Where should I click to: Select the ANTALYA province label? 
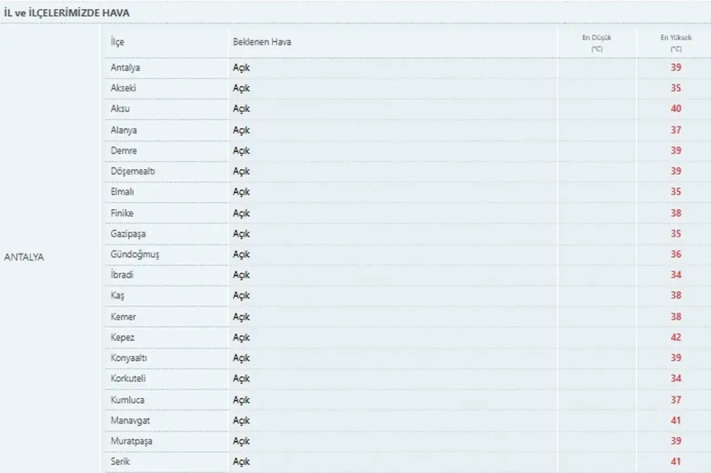tap(24, 258)
